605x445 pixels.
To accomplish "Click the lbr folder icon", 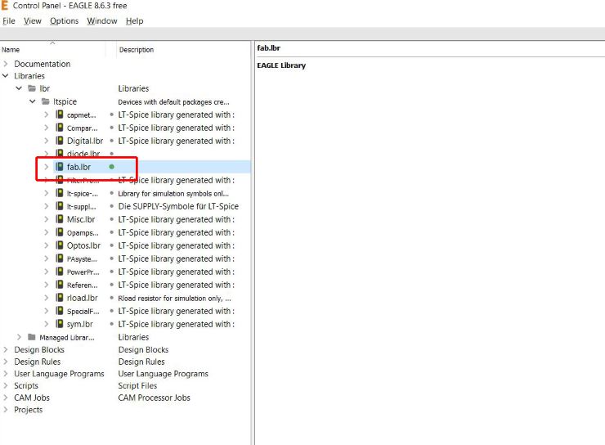I will [x=32, y=88].
